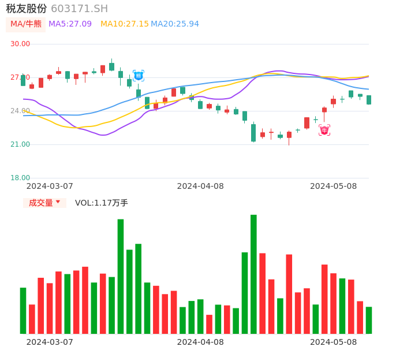Screen dimensions: 396x350
Task: Click the 30.00 price axis label
Action: pyautogui.click(x=20, y=44)
